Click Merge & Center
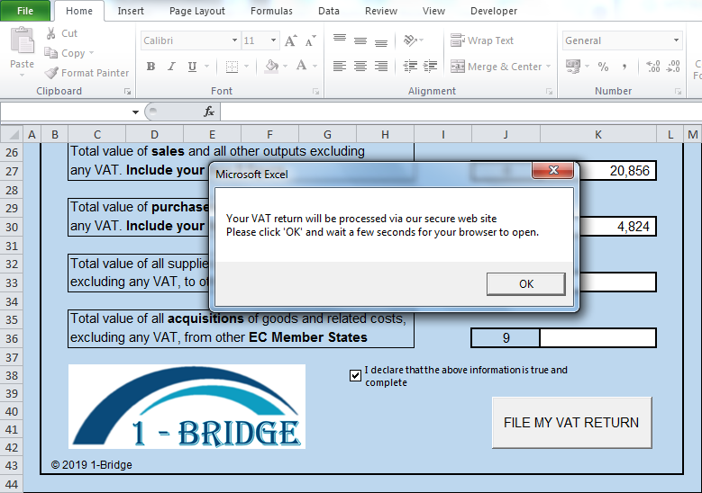Image resolution: width=702 pixels, height=493 pixels. [x=496, y=67]
